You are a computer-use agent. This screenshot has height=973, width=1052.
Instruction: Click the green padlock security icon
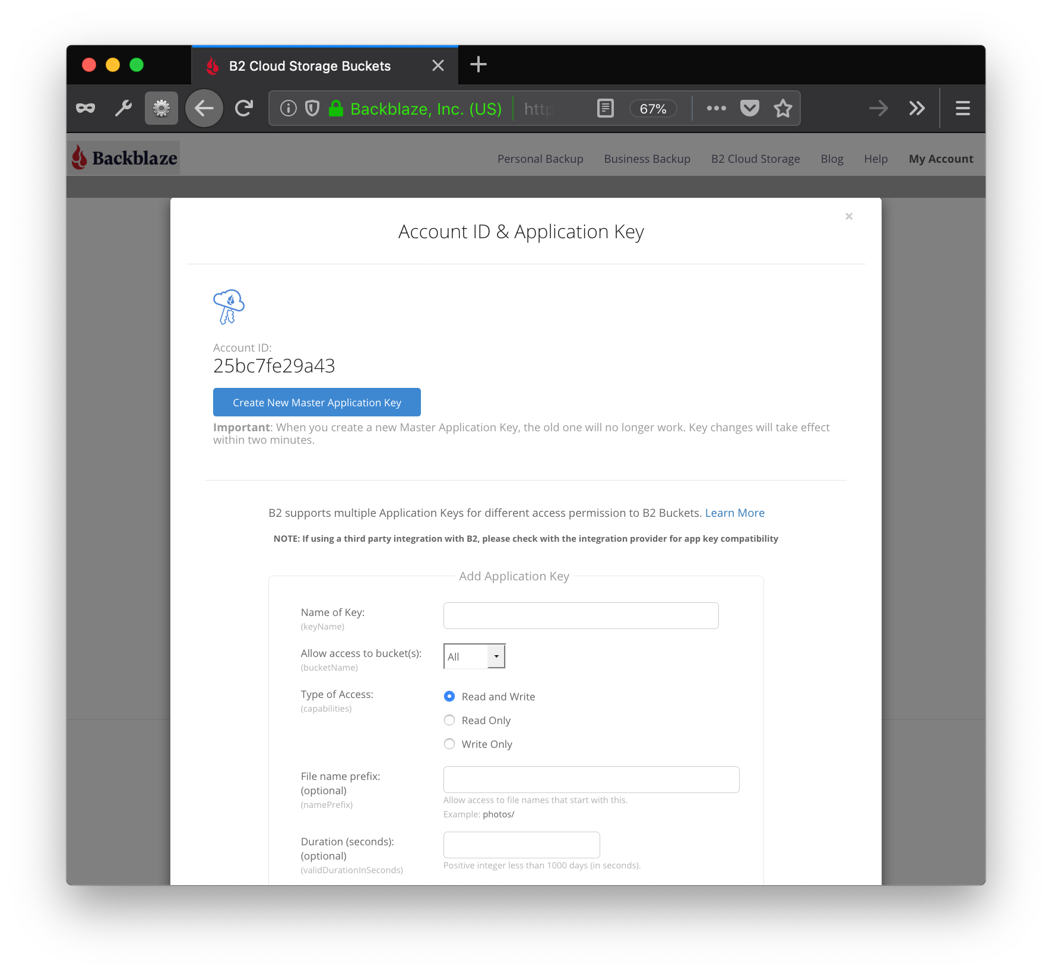(336, 108)
